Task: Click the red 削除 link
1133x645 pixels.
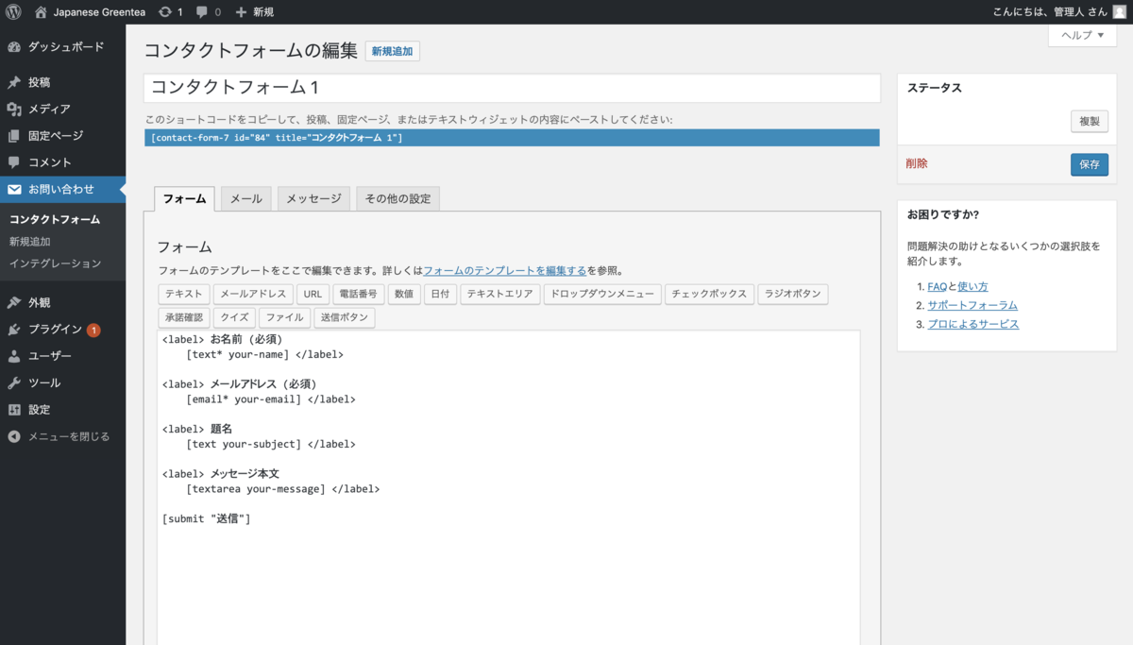Action: 917,163
